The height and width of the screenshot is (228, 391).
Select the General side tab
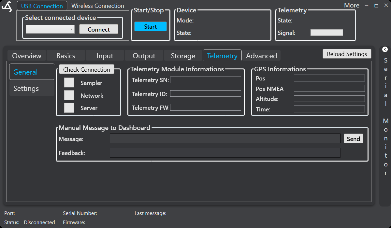pos(32,72)
